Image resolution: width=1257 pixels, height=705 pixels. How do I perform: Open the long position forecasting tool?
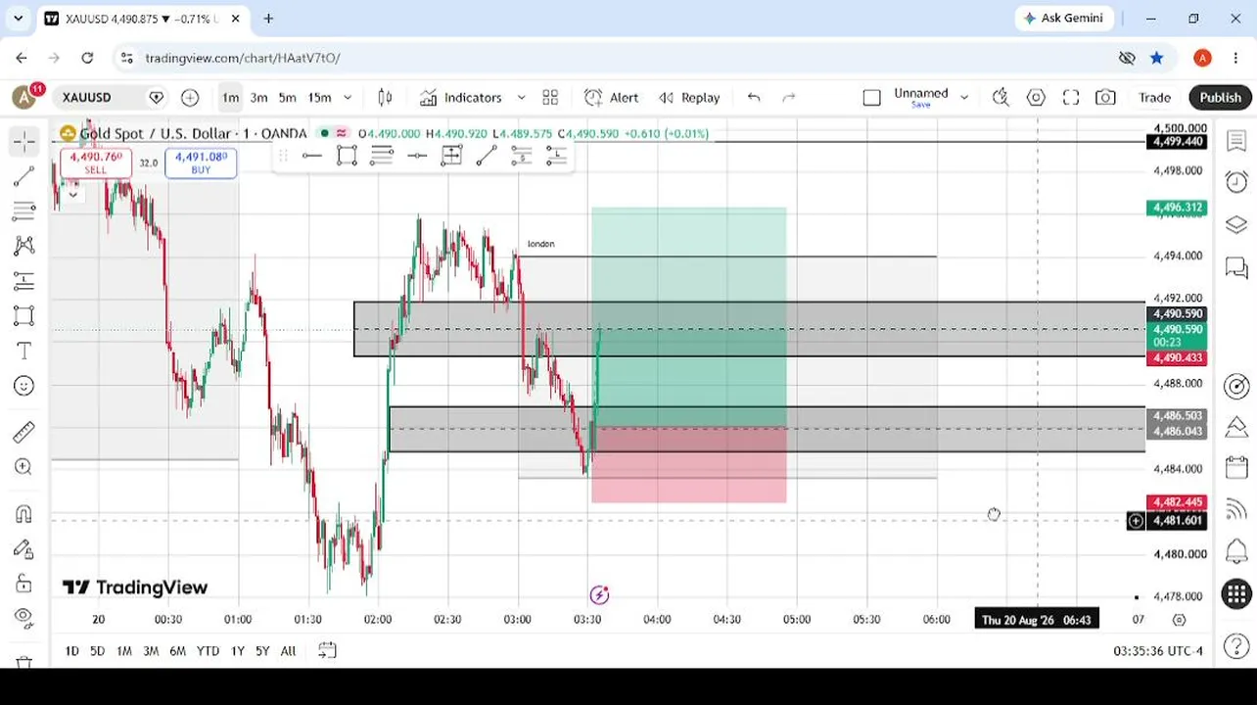tap(24, 281)
